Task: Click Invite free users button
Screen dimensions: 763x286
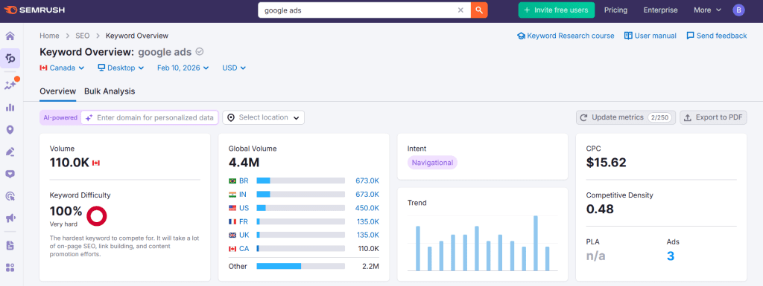Action: [x=556, y=10]
